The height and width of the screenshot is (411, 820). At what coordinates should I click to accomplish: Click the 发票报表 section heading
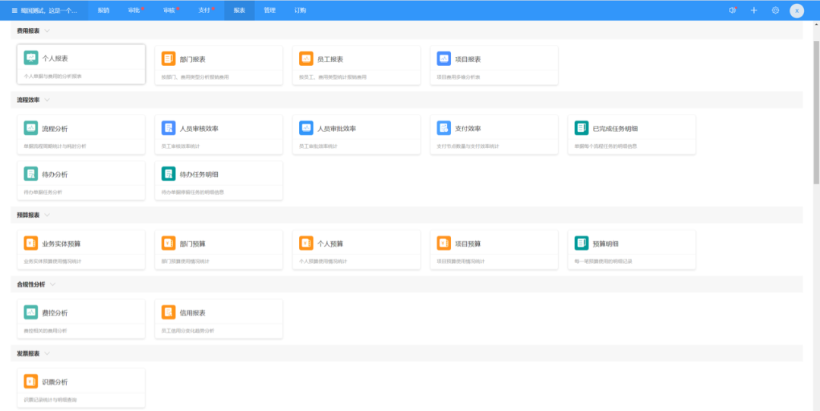pos(28,353)
